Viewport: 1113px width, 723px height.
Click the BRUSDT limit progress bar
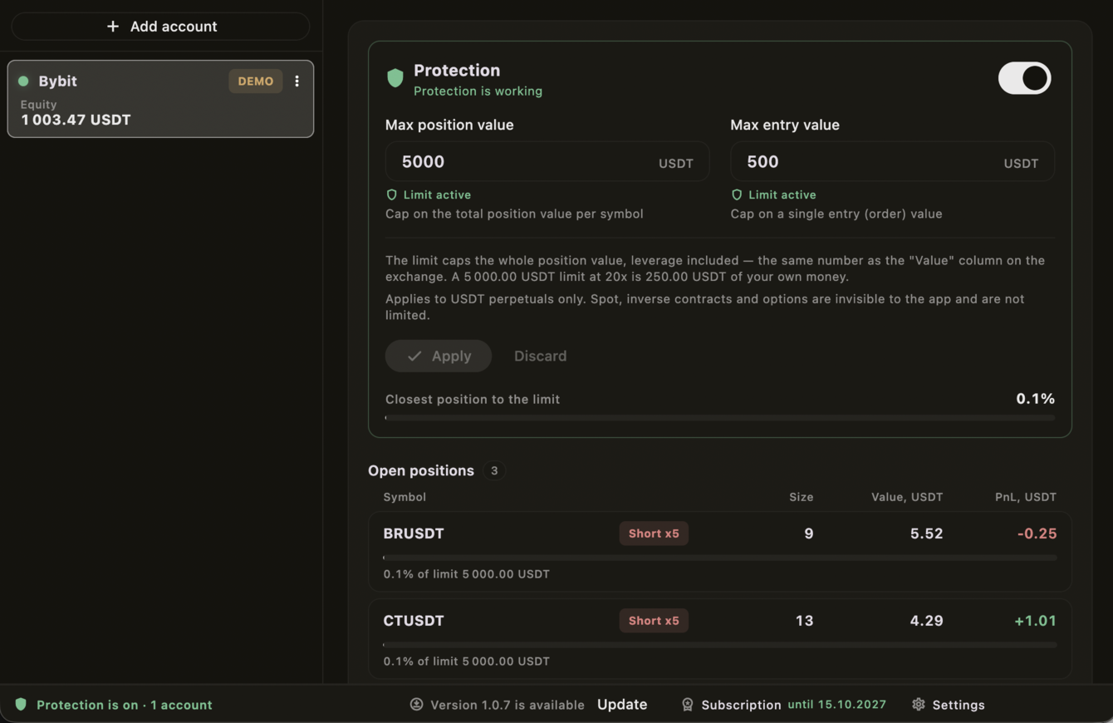(x=720, y=558)
